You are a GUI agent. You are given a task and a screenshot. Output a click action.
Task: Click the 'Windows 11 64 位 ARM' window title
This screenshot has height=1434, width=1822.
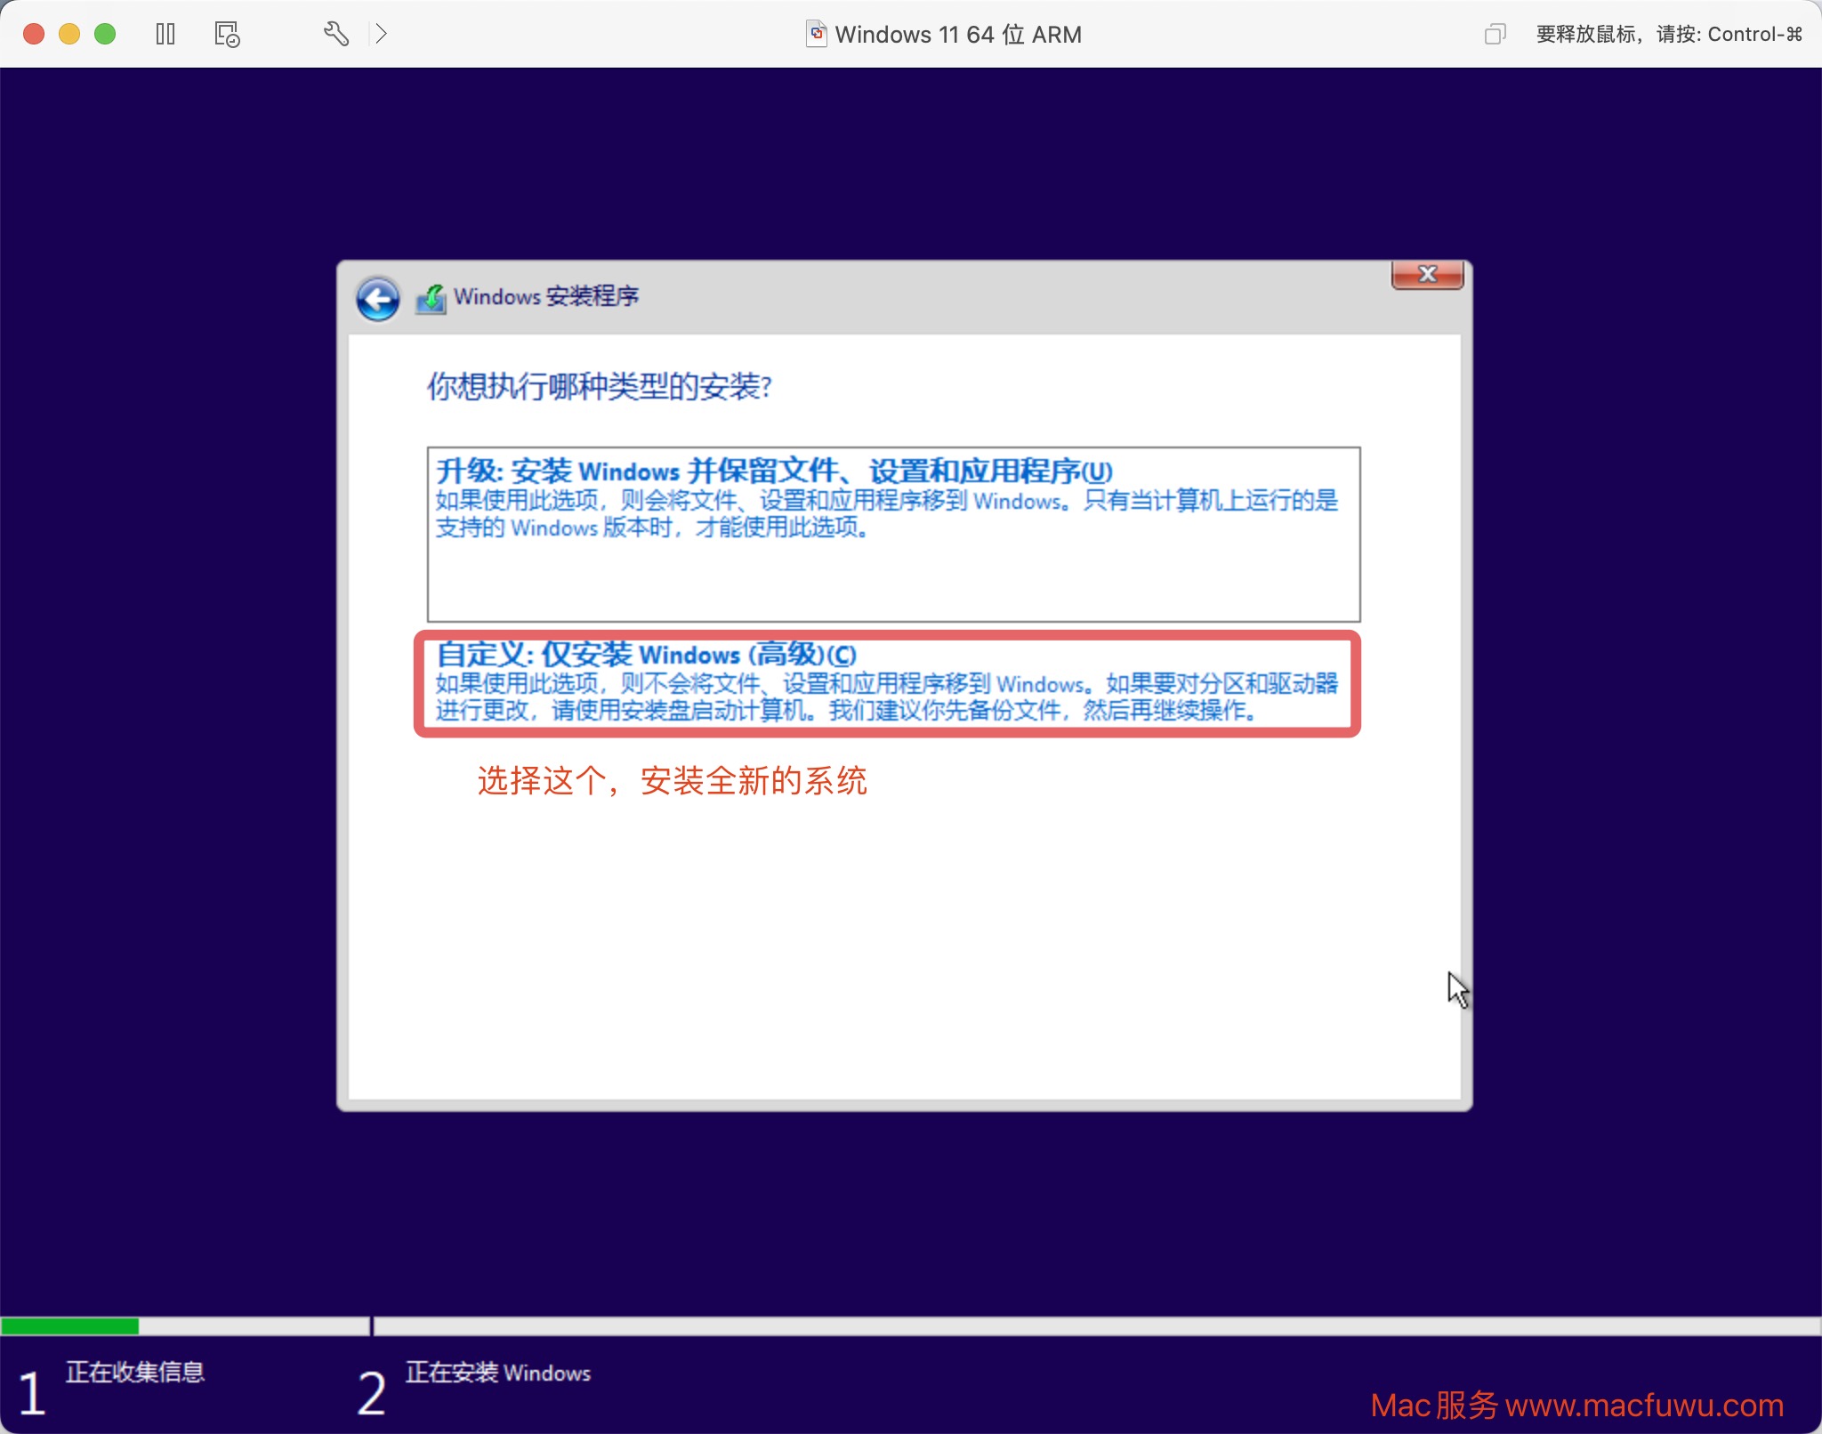(x=958, y=35)
